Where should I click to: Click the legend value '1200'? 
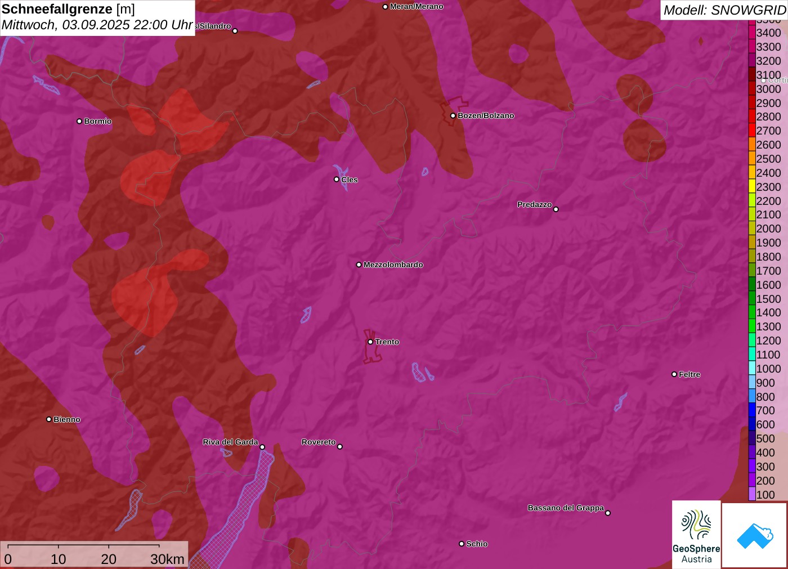768,340
